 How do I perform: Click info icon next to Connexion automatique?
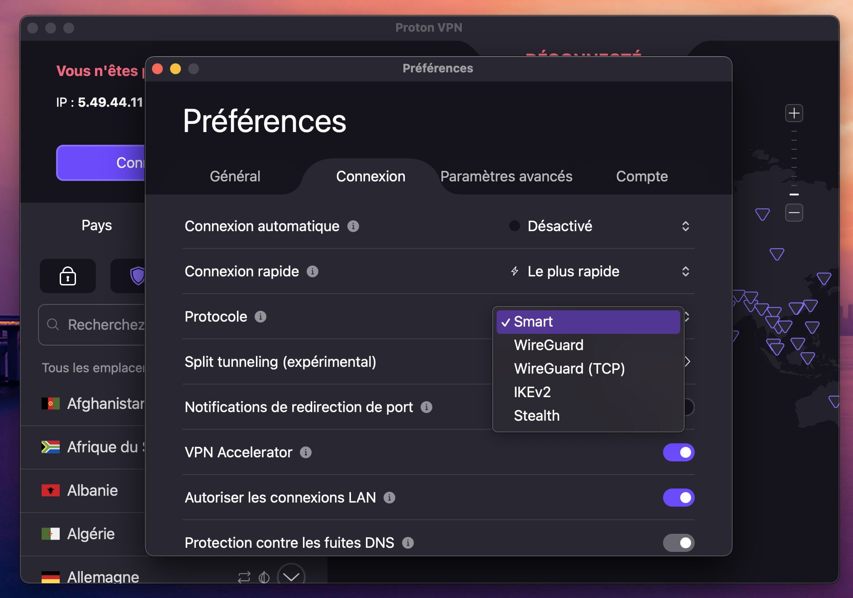point(353,226)
